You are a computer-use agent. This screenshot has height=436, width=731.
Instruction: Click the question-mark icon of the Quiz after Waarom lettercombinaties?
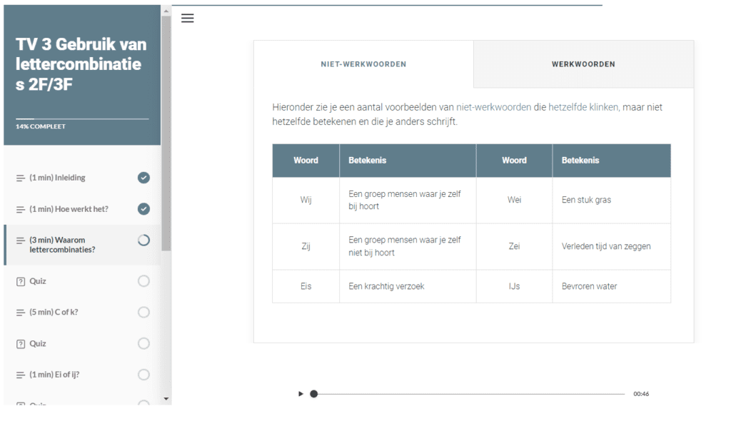coord(21,281)
